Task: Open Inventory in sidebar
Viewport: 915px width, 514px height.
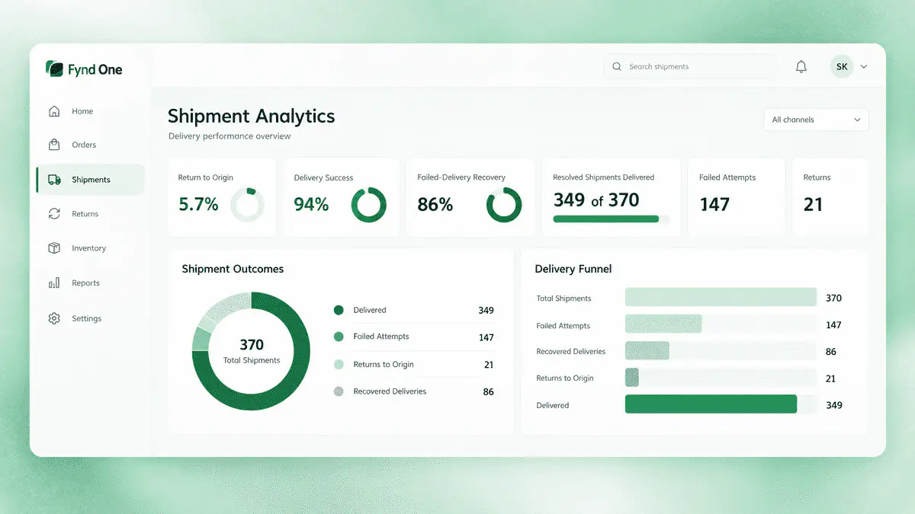Action: tap(90, 248)
